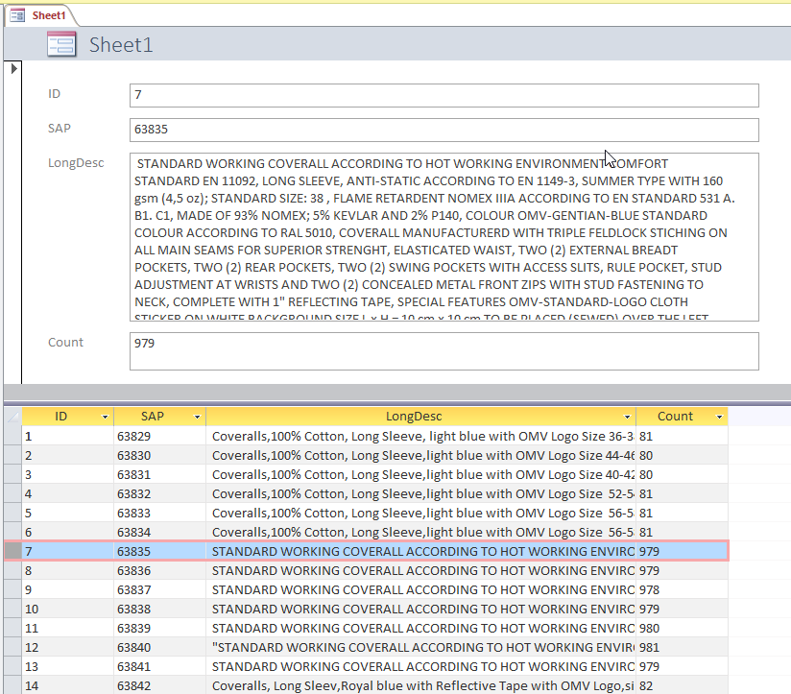Open the LongDesc column filter dropdown
The width and height of the screenshot is (791, 694).
627,417
